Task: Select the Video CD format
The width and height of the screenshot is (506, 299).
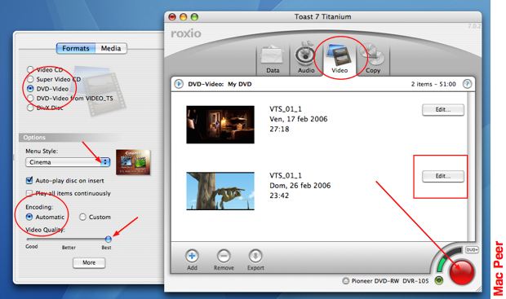Action: (x=30, y=69)
